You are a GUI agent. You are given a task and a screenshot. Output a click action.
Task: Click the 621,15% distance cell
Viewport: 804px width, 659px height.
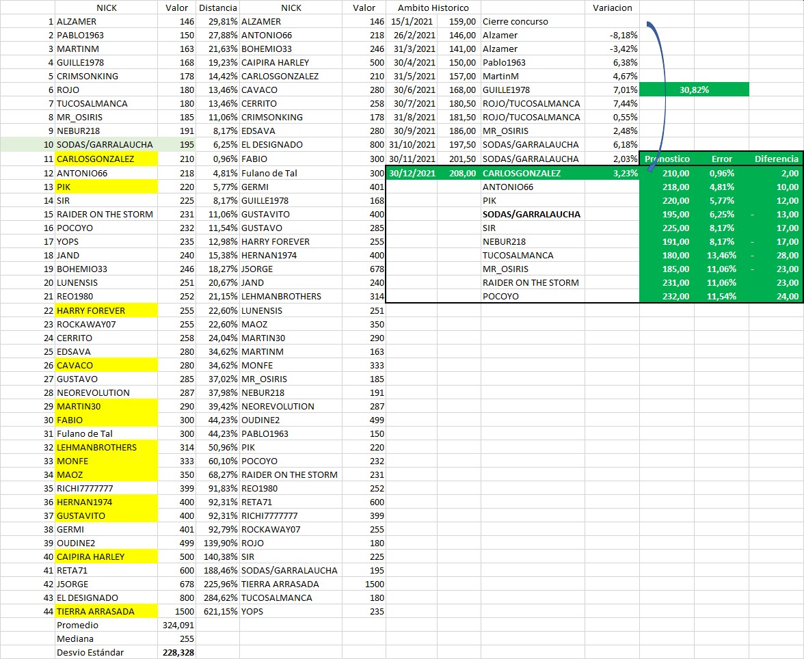click(x=217, y=611)
